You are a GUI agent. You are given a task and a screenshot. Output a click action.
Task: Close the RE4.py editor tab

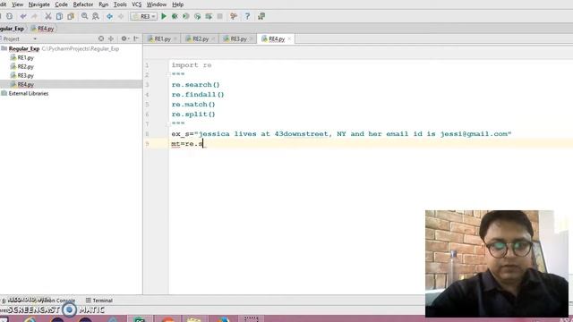(289, 38)
